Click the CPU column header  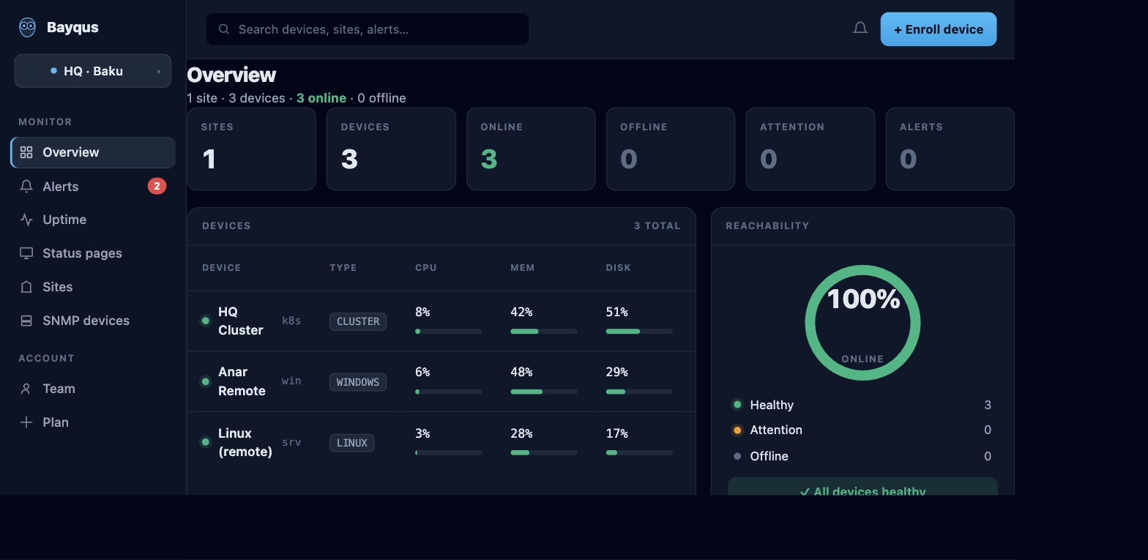click(426, 268)
